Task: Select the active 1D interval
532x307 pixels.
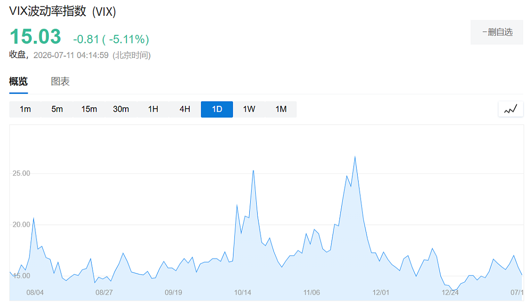Action: pos(217,109)
